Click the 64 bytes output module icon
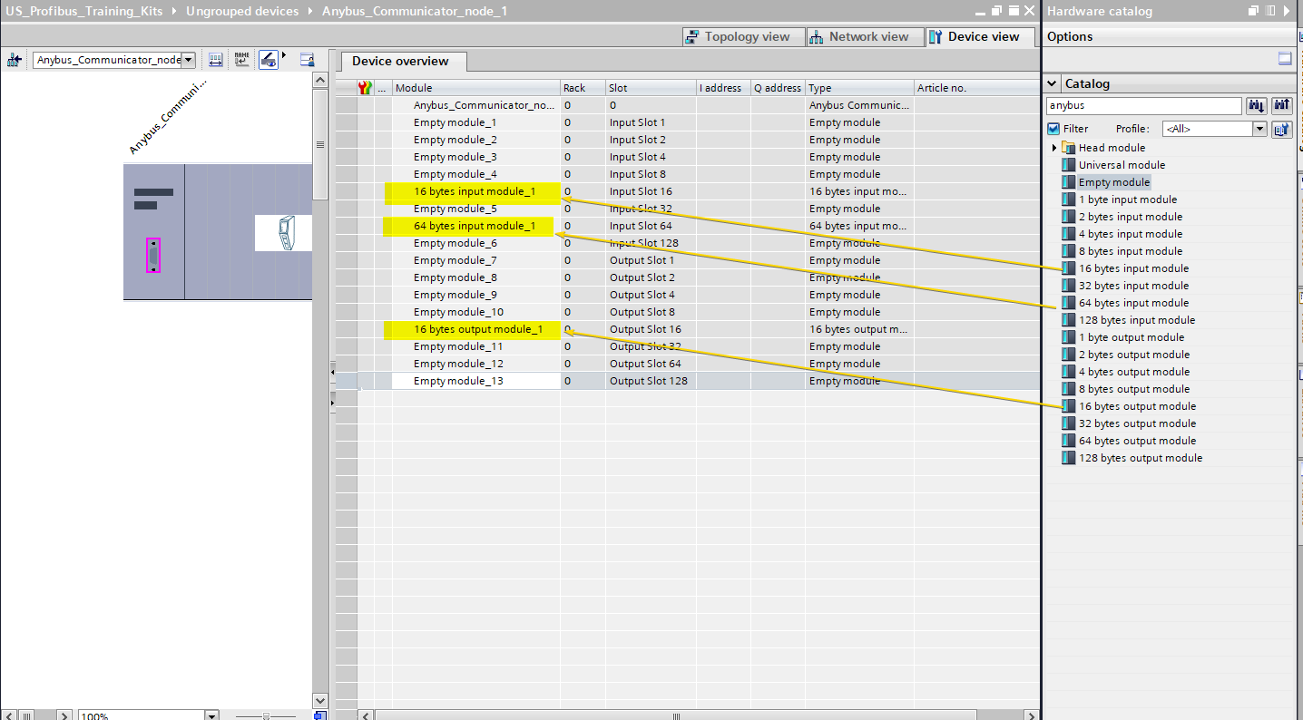This screenshot has height=720, width=1303. coord(1069,441)
